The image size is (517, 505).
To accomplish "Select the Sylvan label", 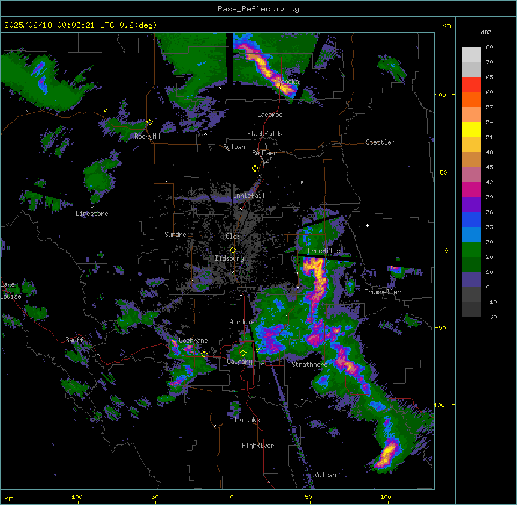I will pyautogui.click(x=234, y=147).
